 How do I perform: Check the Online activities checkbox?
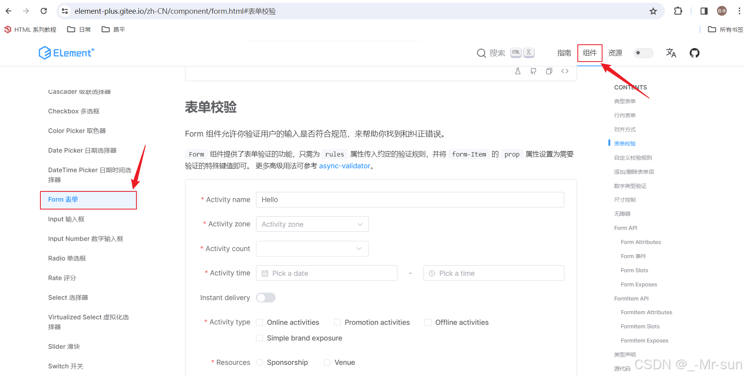[259, 322]
